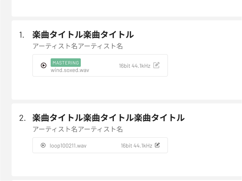The width and height of the screenshot is (242, 181).
Task: Select track number 2 label
Action: pos(22,118)
